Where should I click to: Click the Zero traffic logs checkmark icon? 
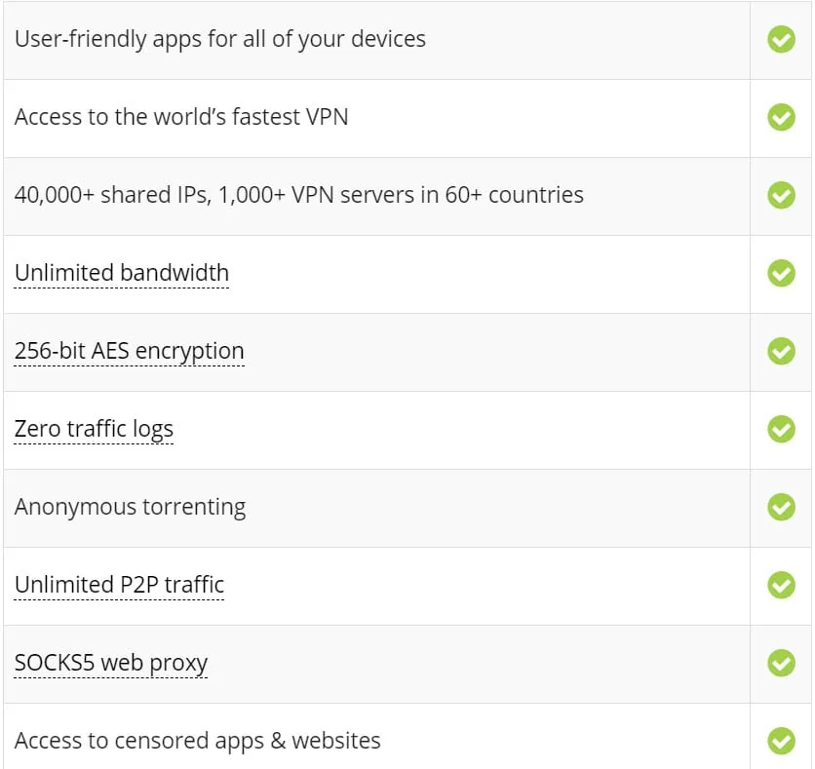coord(781,429)
